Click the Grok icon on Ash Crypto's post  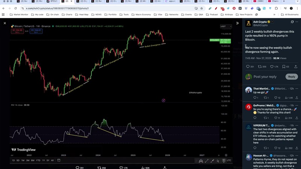pos(292,22)
